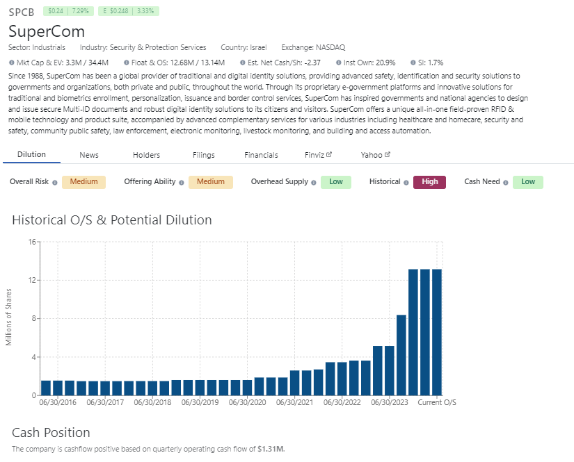Expand the extended-hours E $0.248 badge
574x462 pixels.
[x=129, y=11]
